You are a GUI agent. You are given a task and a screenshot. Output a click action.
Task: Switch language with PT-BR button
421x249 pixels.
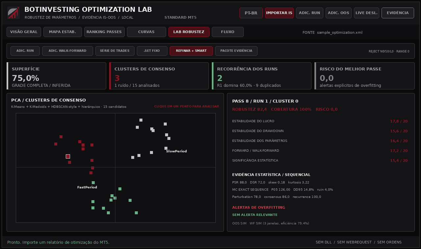point(251,13)
